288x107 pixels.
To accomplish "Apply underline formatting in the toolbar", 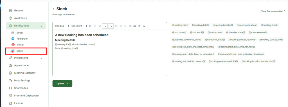I will (x=100, y=26).
